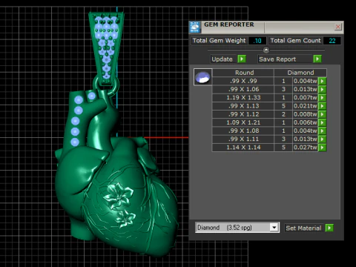The width and height of the screenshot is (356, 267).
Task: Click green arrow for .99 X 1.11 row
Action: click(322, 139)
